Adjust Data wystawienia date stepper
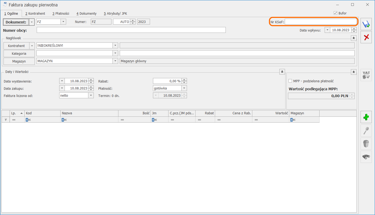Screen dimensions: 375x215 (91, 81)
